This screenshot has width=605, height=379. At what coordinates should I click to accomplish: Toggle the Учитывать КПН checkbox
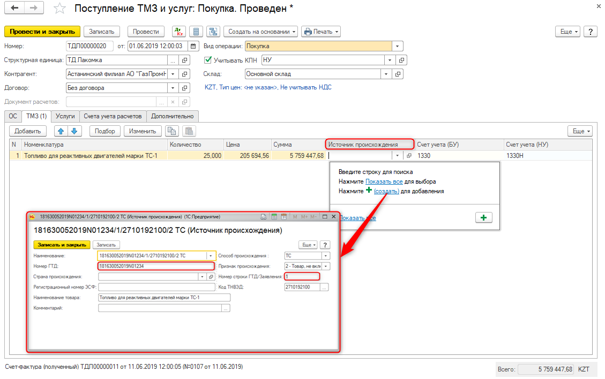(x=208, y=60)
